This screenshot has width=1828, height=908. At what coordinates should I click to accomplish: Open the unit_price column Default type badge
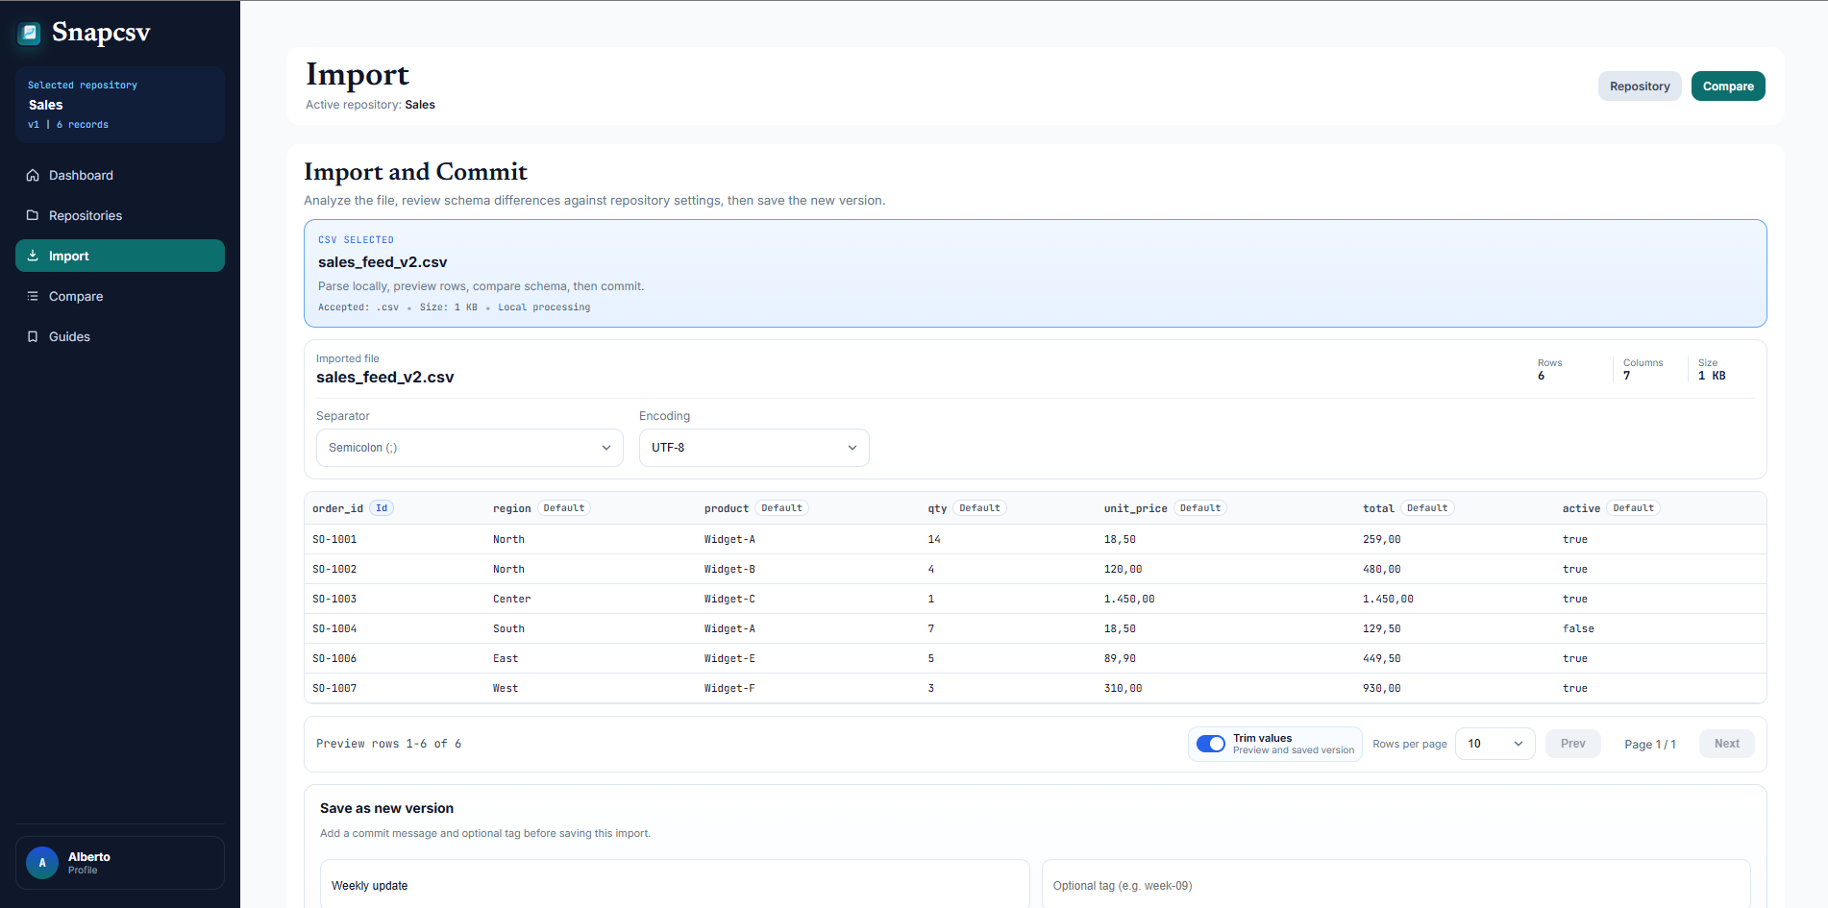click(x=1200, y=508)
